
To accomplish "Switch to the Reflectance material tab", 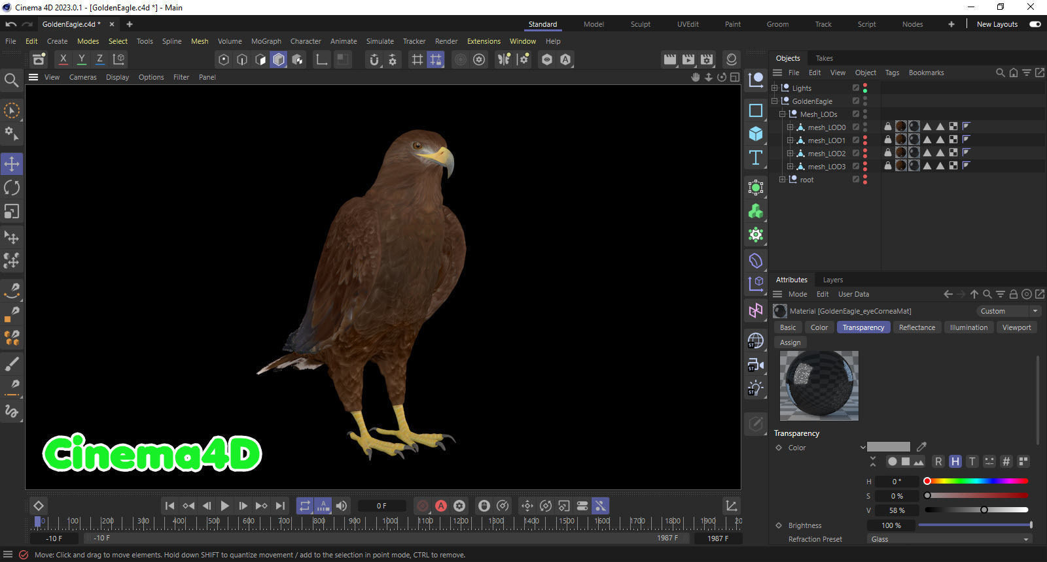I will [x=916, y=327].
